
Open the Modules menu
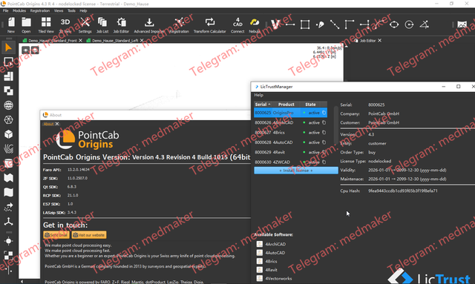(x=19, y=10)
